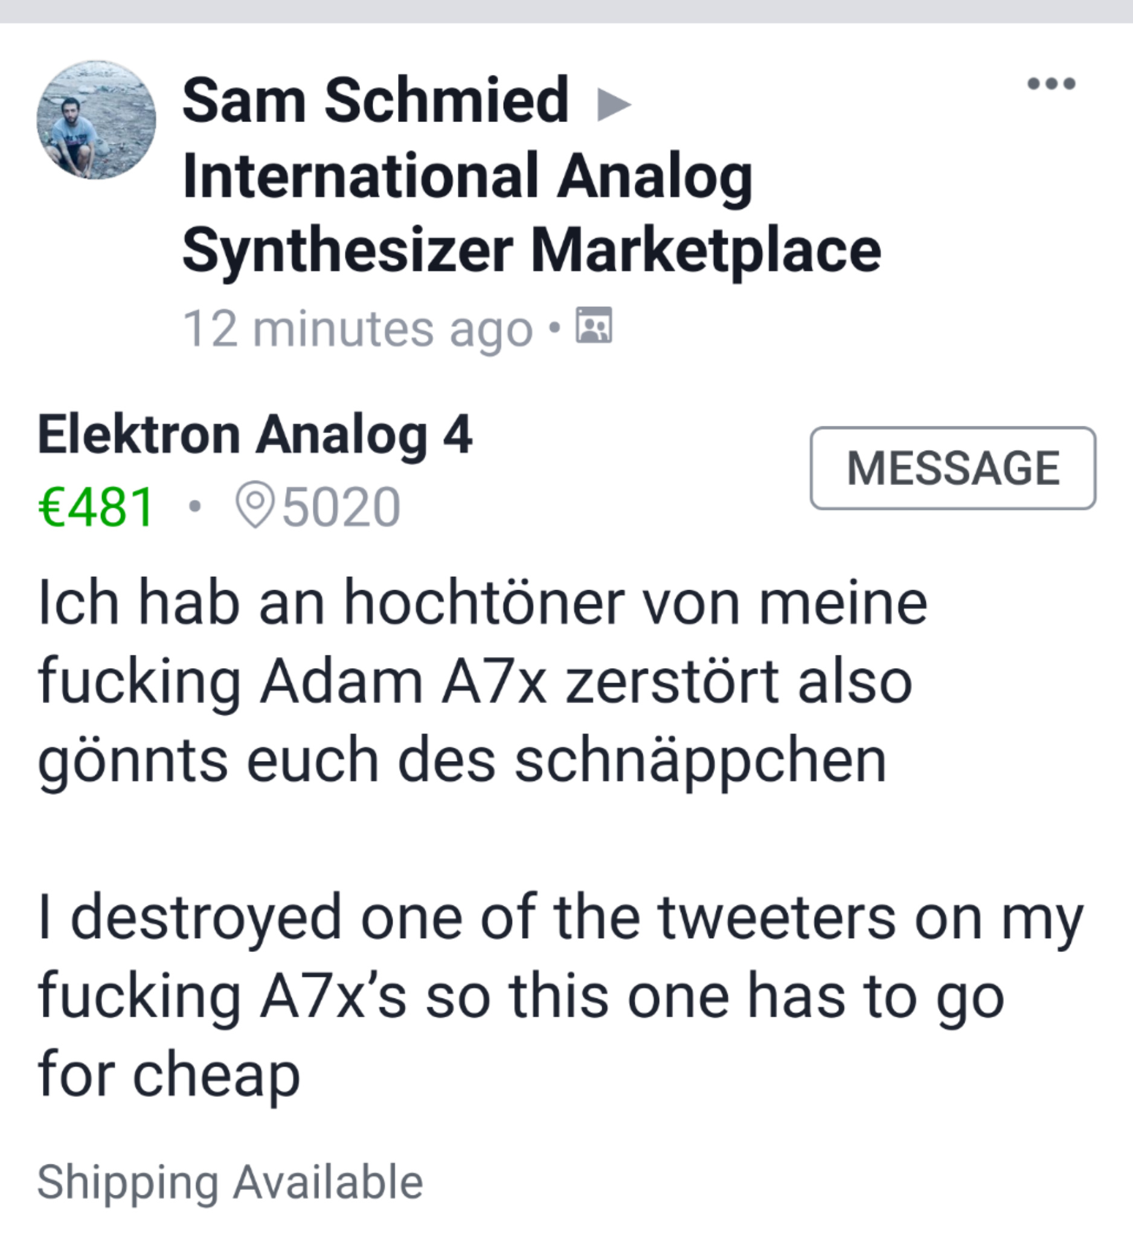Click the gray divider bar above post
This screenshot has width=1133, height=1237.
[566, 11]
